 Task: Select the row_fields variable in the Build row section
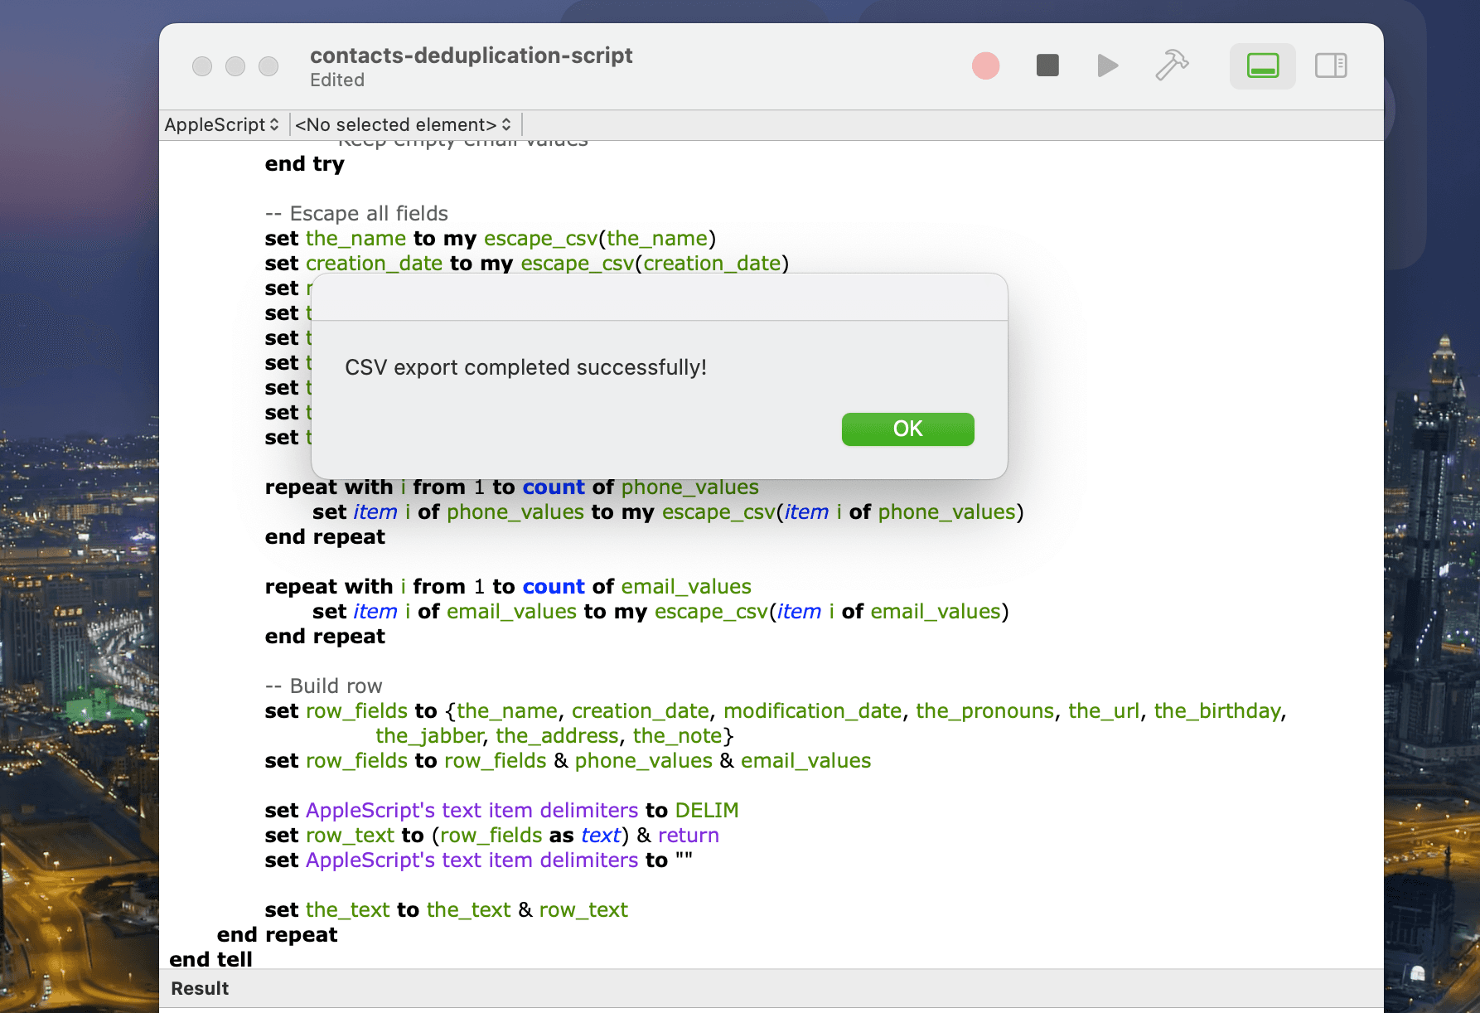(355, 710)
